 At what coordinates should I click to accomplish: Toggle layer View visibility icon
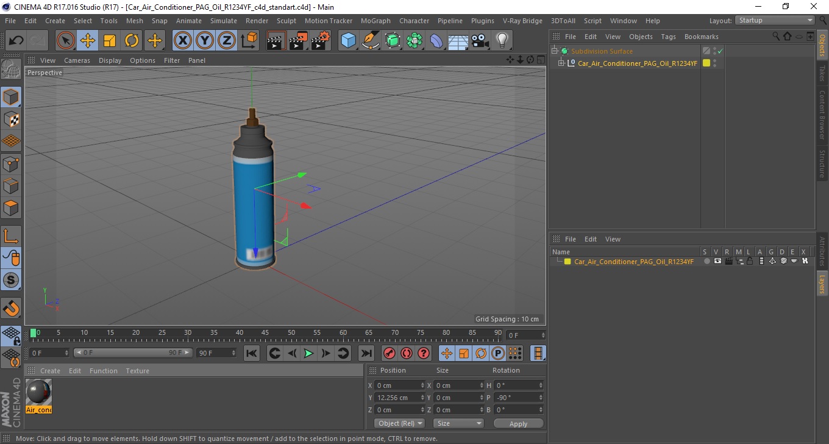click(717, 261)
